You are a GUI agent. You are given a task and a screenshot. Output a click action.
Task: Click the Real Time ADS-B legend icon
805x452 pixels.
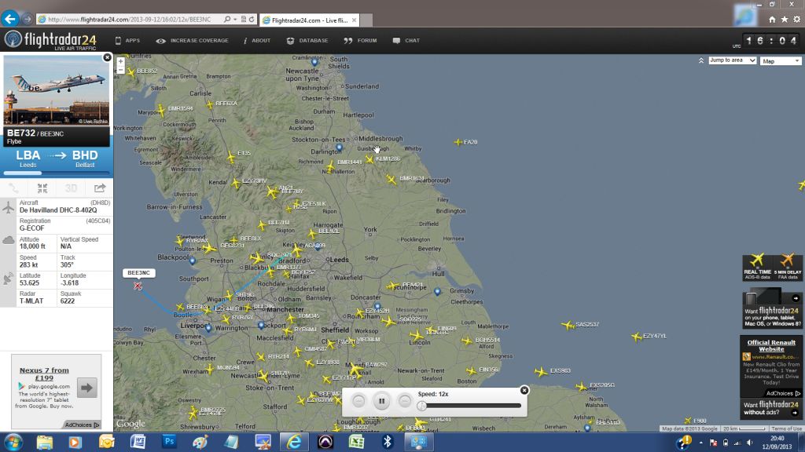(757, 267)
